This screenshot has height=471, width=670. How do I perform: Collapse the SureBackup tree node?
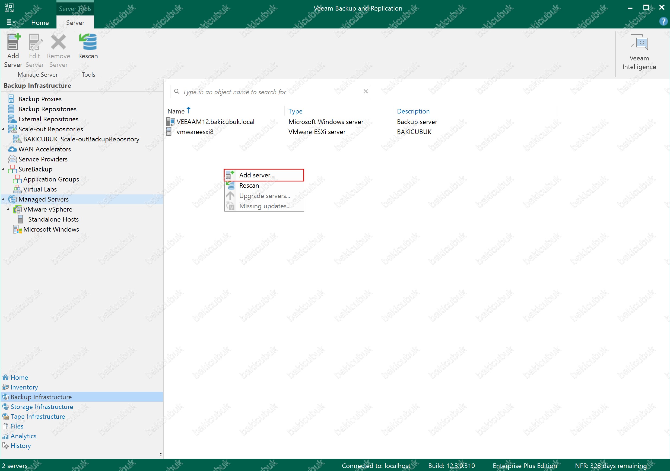pyautogui.click(x=3, y=169)
